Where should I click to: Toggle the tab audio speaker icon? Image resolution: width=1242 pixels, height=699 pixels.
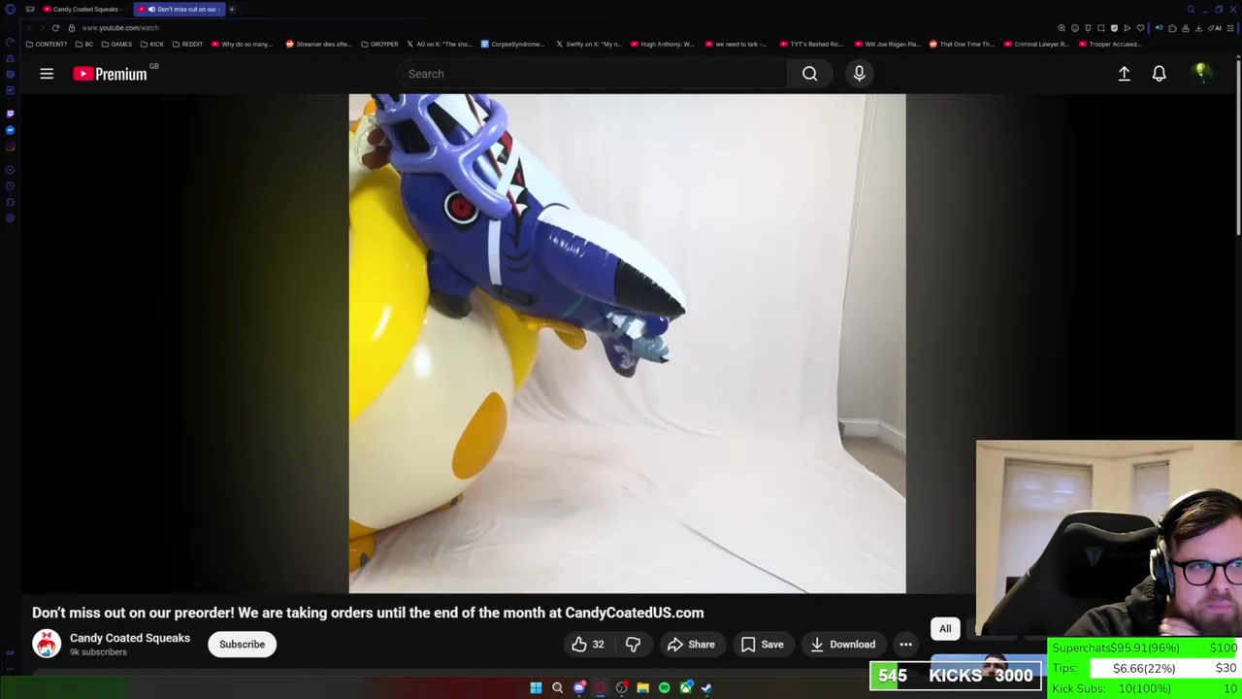click(150, 9)
